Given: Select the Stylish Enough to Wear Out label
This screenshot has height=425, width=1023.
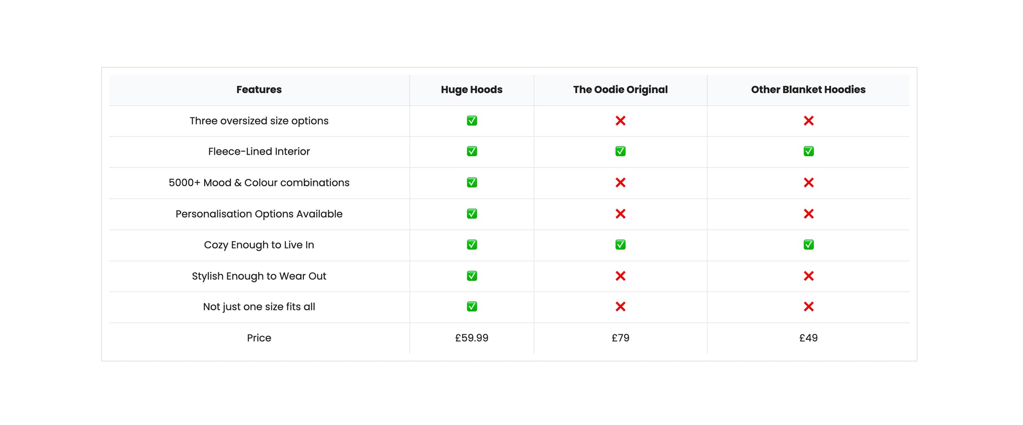Looking at the screenshot, I should pyautogui.click(x=259, y=276).
